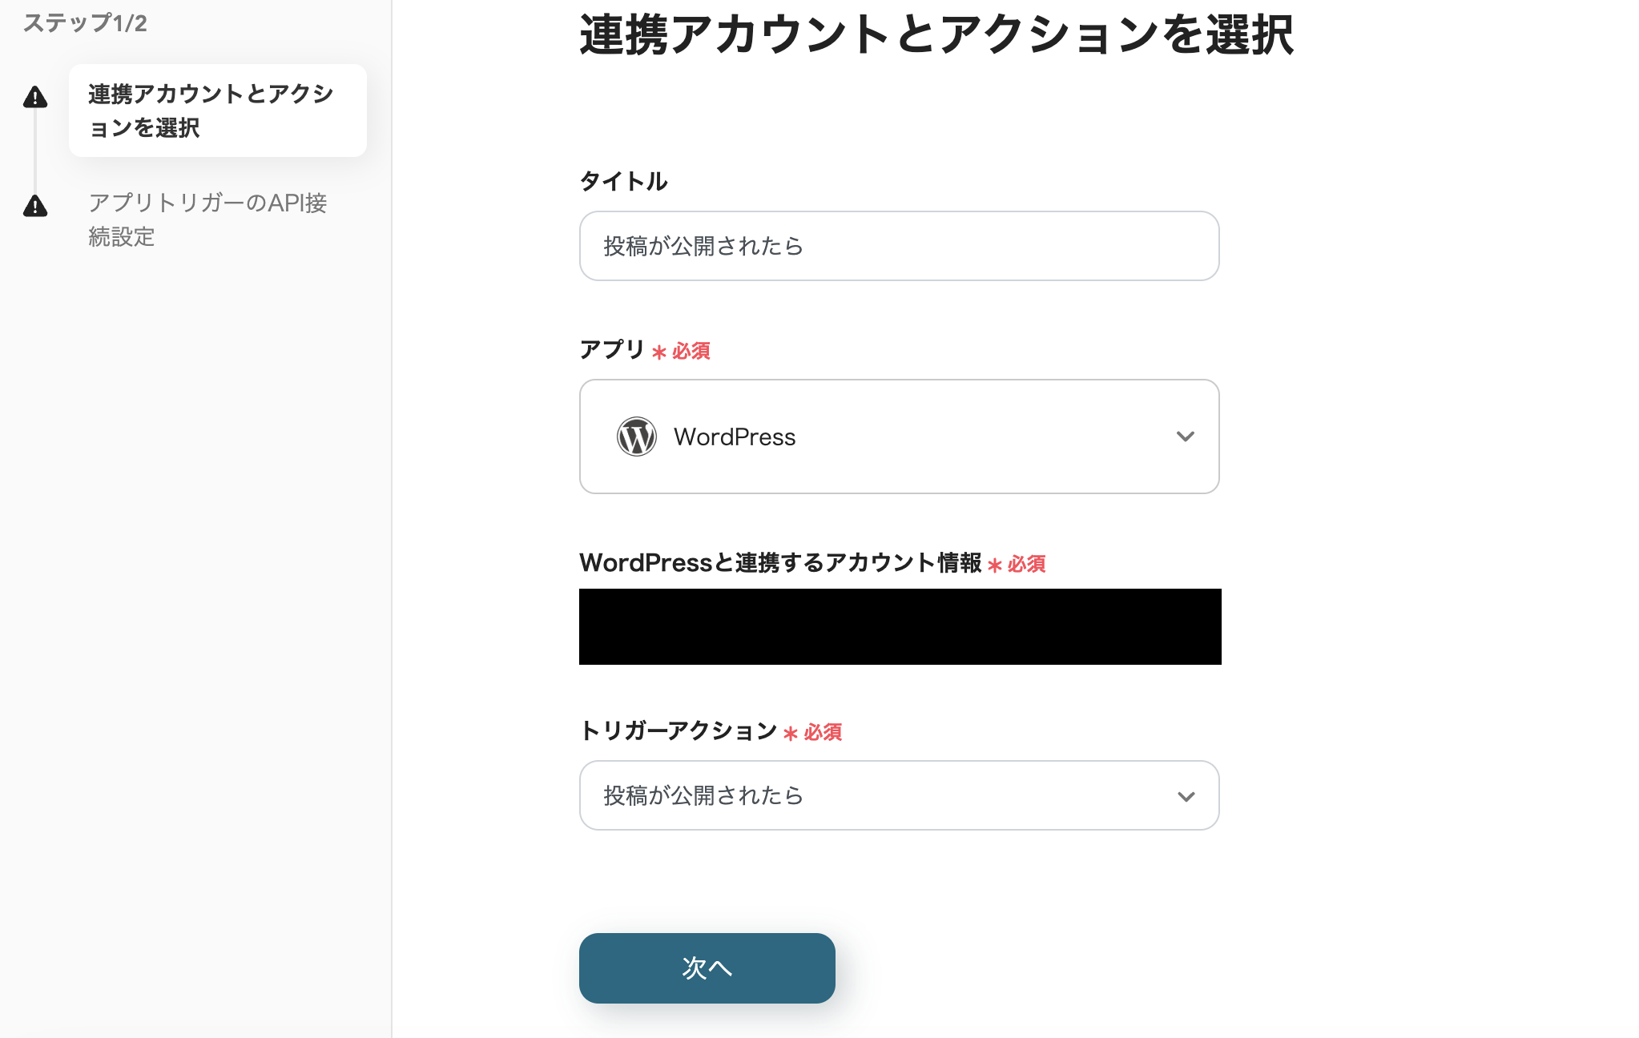This screenshot has width=1639, height=1038.
Task: Click the ステップ1/2 step indicator text
Action: point(85,23)
